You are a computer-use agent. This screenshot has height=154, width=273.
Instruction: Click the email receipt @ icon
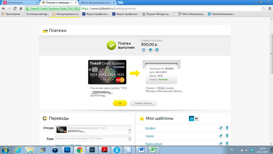[x=157, y=50]
